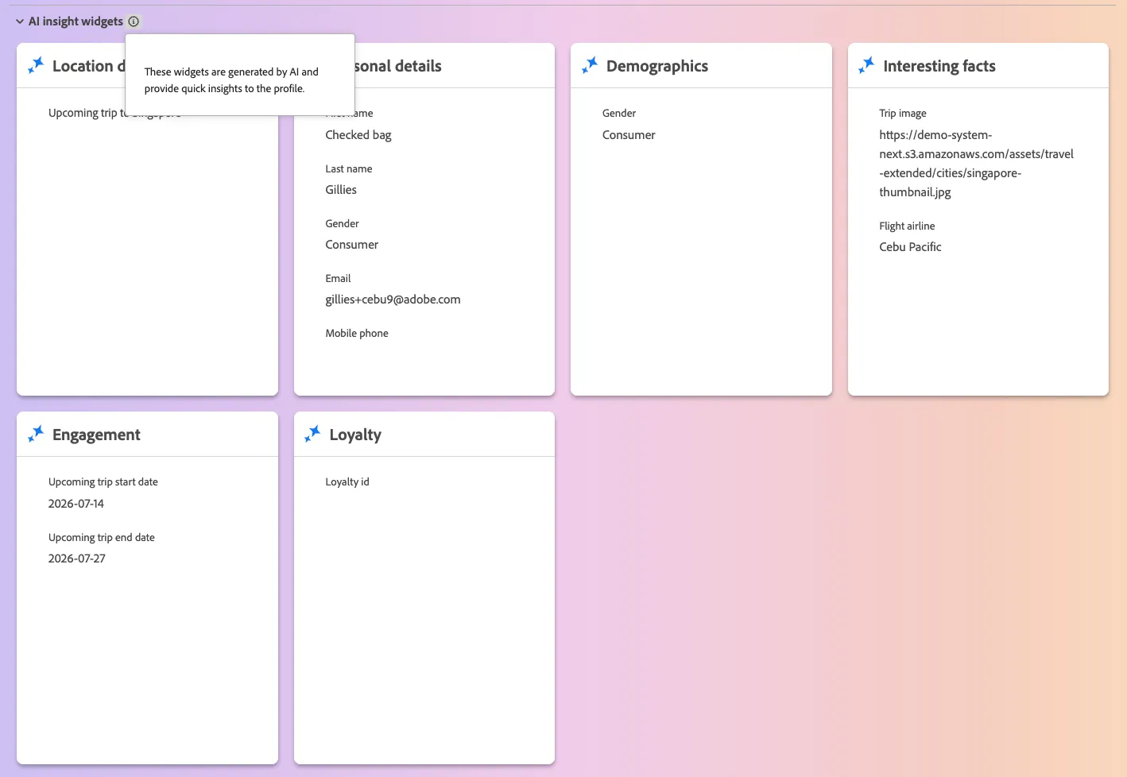Click the Interesting facts card heading

(939, 66)
